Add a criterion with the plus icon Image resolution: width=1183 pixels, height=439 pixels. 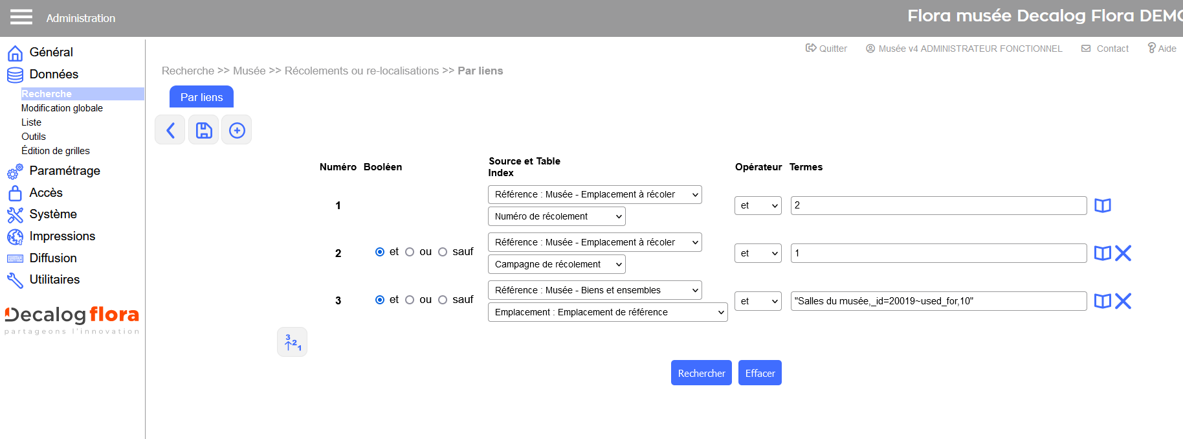[x=237, y=130]
